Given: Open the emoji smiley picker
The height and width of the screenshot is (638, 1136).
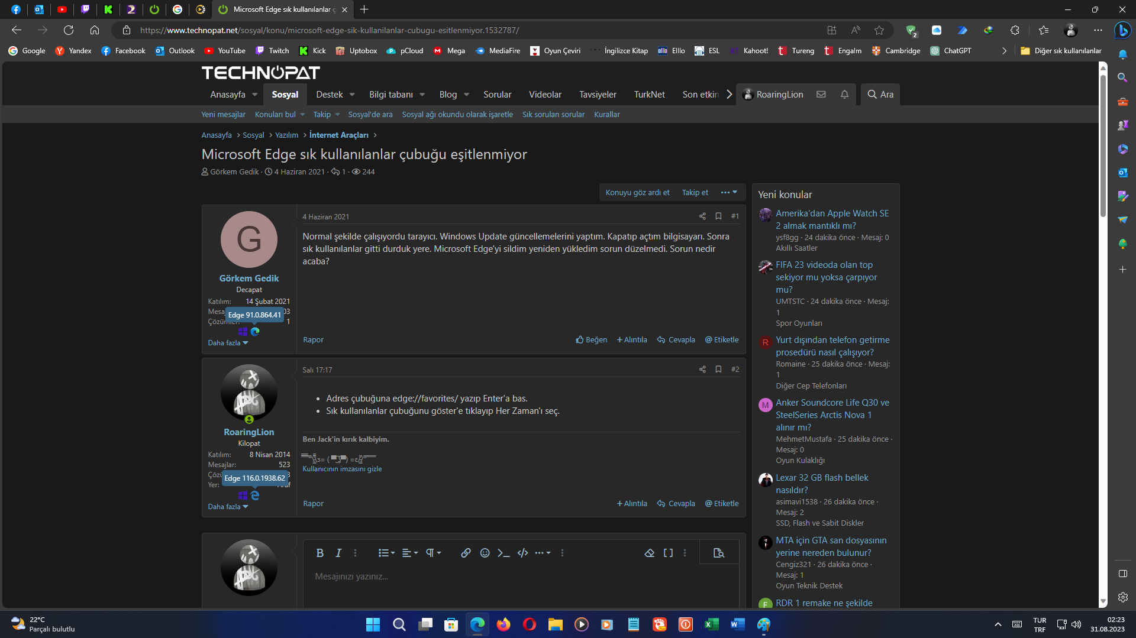Looking at the screenshot, I should [485, 553].
